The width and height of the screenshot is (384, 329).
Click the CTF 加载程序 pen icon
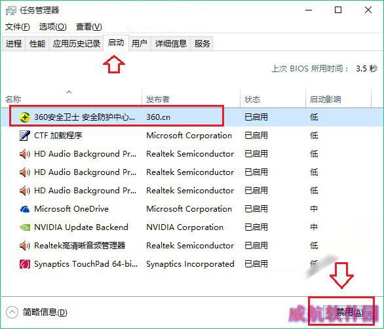25,136
